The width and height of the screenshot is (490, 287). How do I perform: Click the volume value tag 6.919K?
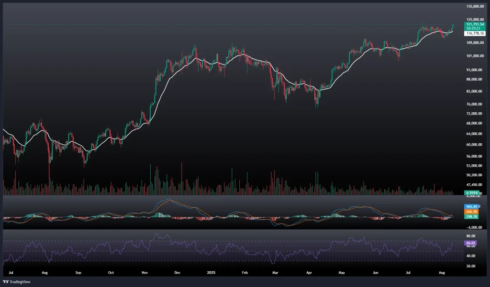(x=472, y=192)
